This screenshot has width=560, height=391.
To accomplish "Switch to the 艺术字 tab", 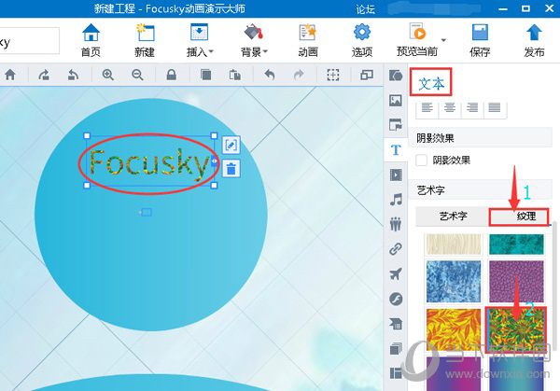I will (453, 216).
